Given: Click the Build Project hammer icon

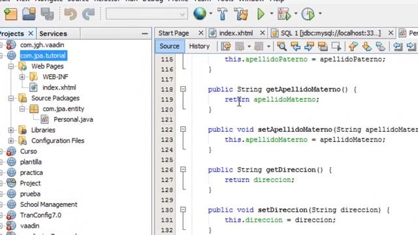Looking at the screenshot, I should coord(222,14).
